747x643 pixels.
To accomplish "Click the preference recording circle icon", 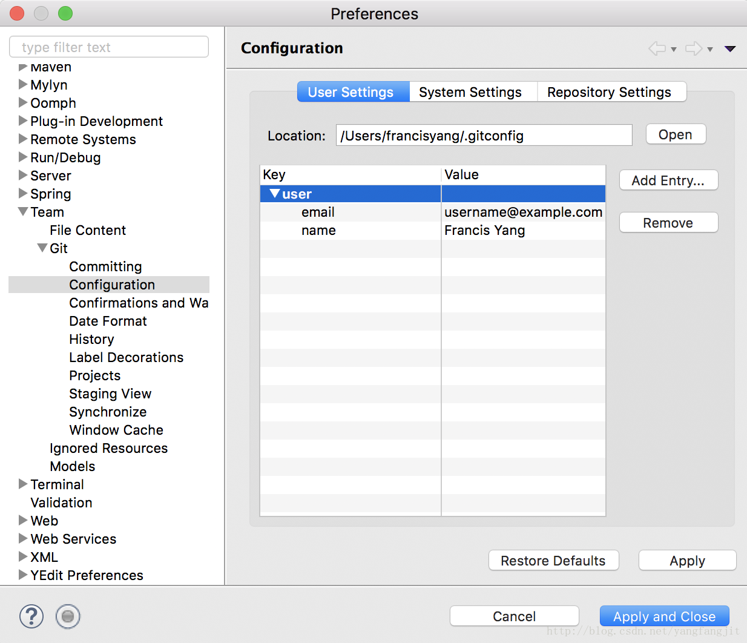I will [x=68, y=616].
